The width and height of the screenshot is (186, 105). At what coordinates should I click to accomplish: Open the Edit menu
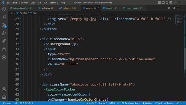point(15,3)
